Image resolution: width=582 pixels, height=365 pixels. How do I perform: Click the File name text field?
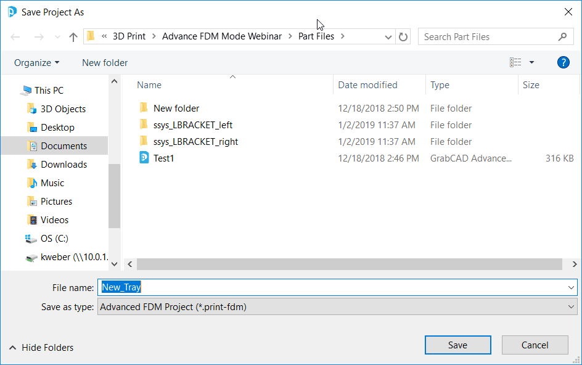(x=332, y=287)
